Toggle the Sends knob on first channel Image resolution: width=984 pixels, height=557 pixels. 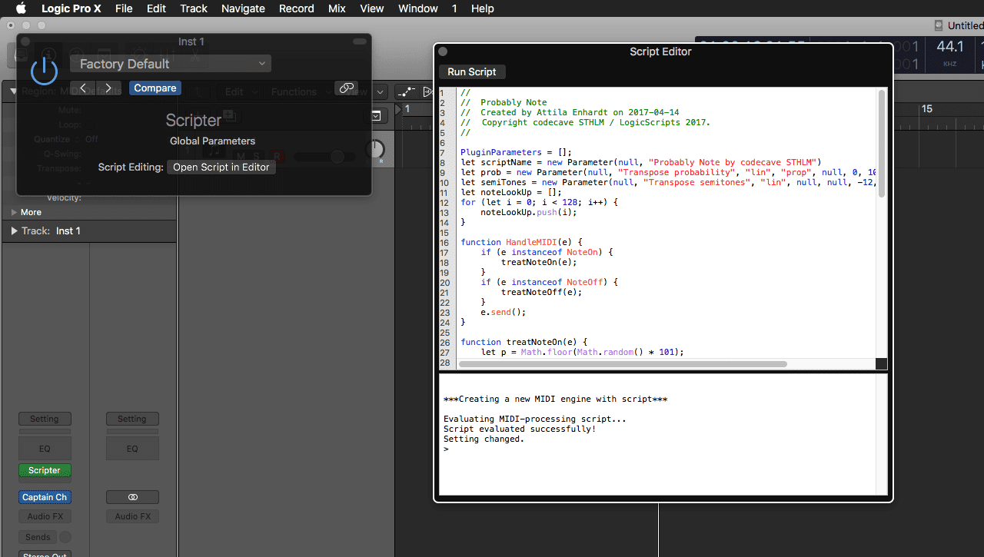pyautogui.click(x=65, y=537)
